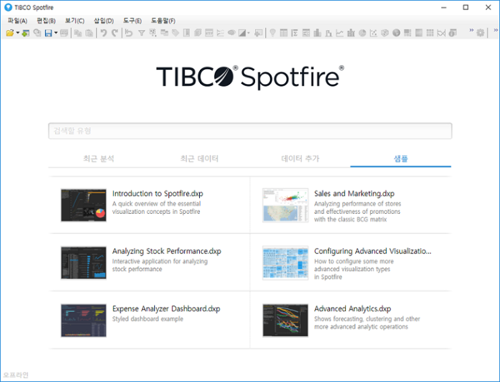Open Advanced Analytics.dxp sample

click(x=353, y=309)
